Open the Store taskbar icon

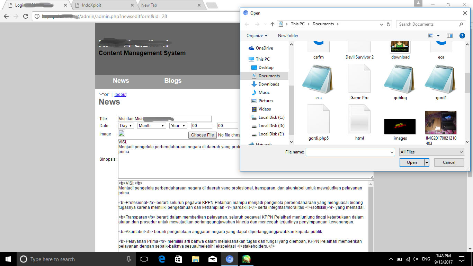179,259
